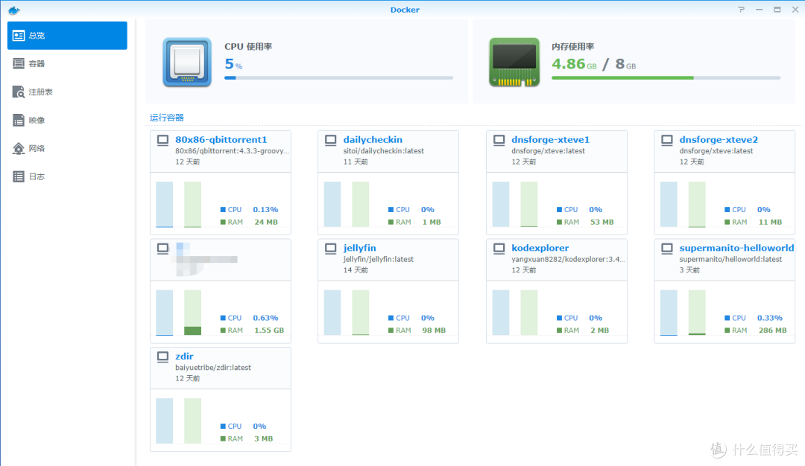Click the 53 MB RAM value of xteve1
This screenshot has width=805, height=466.
602,222
